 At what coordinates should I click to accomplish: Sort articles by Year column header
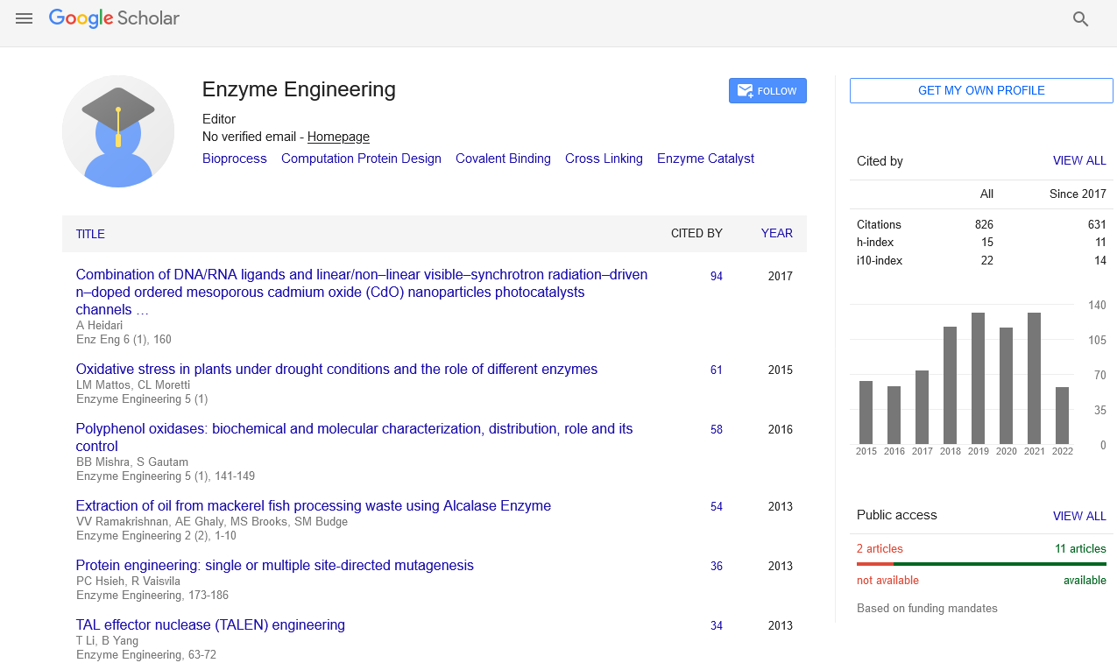pyautogui.click(x=776, y=233)
